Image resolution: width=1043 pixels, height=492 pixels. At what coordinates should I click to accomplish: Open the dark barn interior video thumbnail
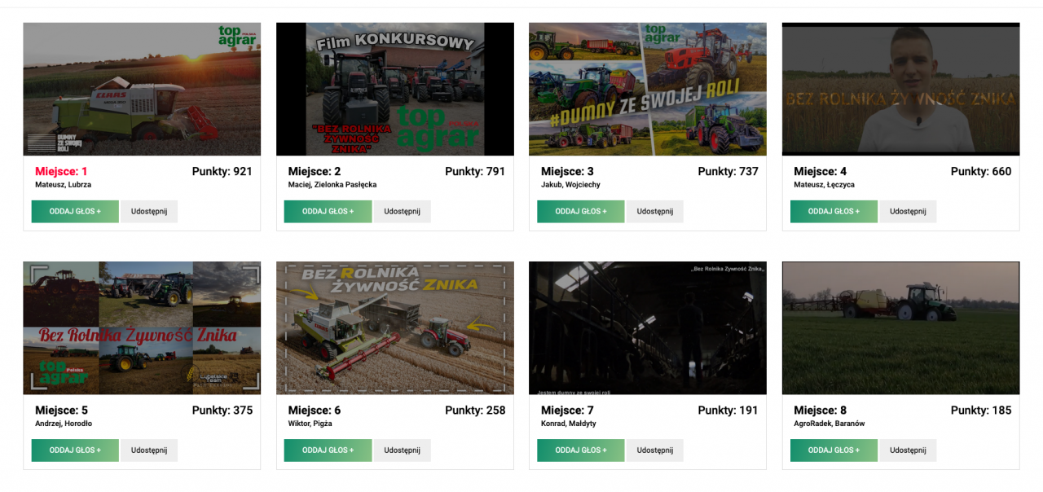[x=648, y=328]
